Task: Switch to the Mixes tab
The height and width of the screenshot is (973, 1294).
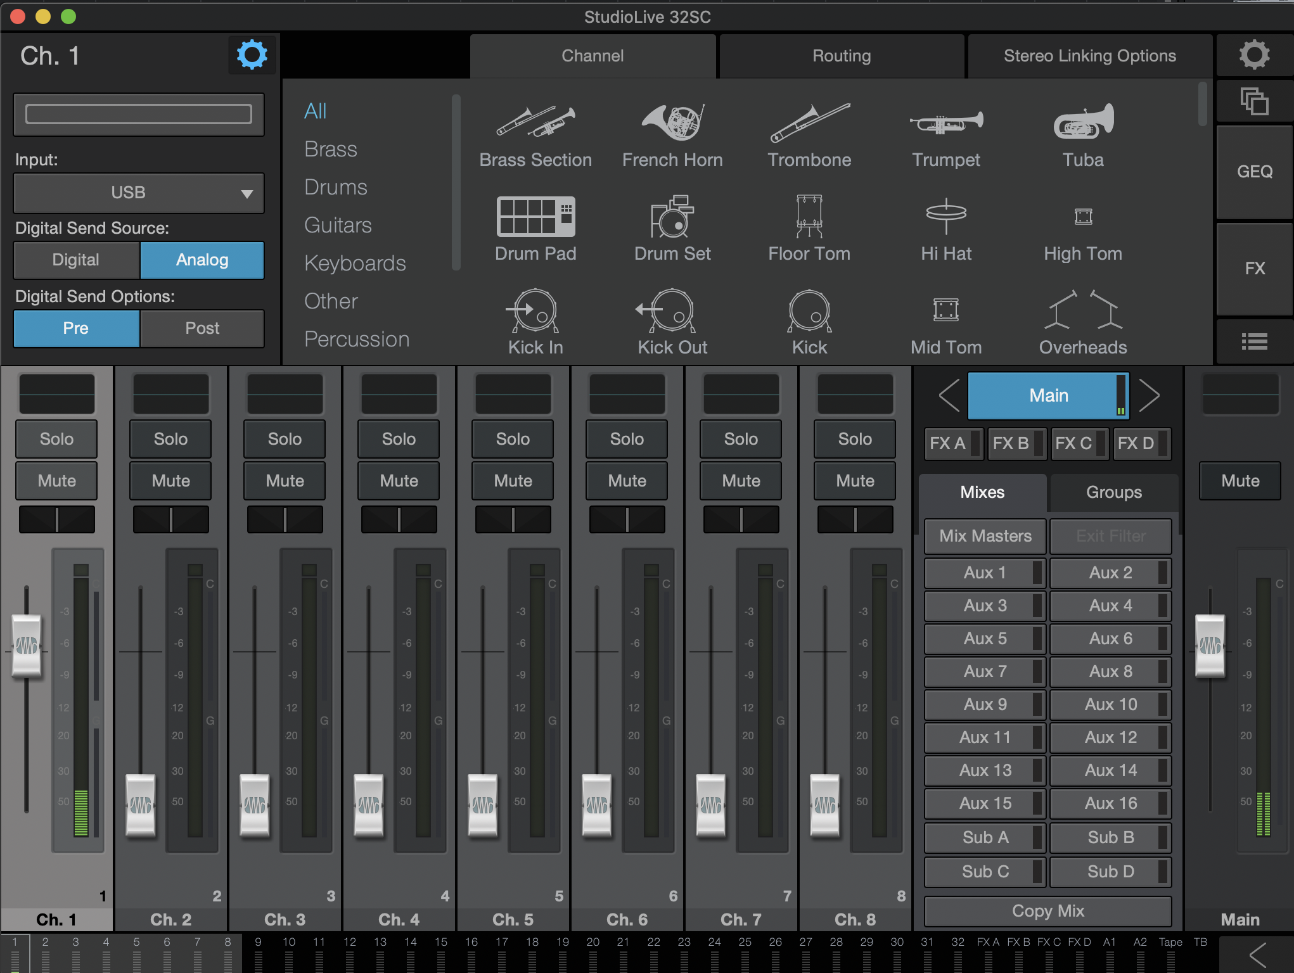Action: (x=982, y=492)
